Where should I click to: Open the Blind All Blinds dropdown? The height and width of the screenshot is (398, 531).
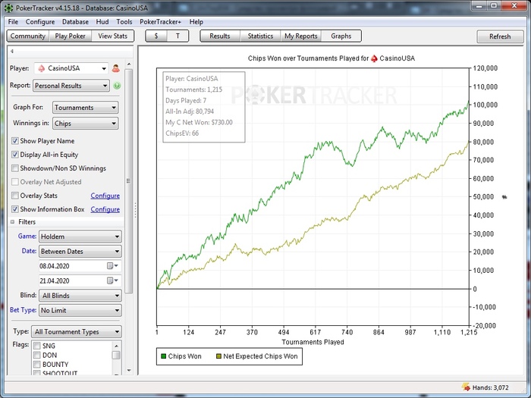click(x=80, y=296)
